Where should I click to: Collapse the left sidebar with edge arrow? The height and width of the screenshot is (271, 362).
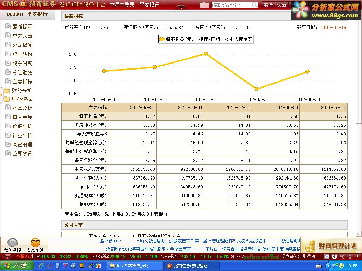1,95
